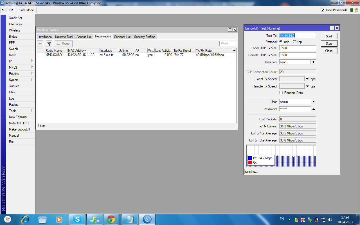This screenshot has height=225, width=360.
Task: Open Quick Set from the sidebar
Action: [21, 18]
